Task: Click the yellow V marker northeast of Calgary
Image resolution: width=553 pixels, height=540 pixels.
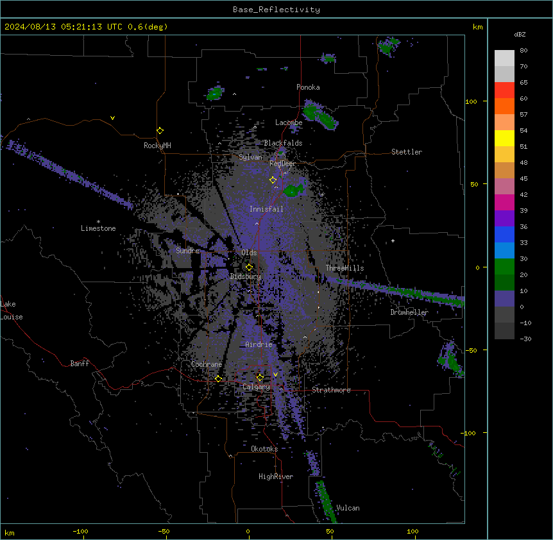Action: tap(275, 375)
